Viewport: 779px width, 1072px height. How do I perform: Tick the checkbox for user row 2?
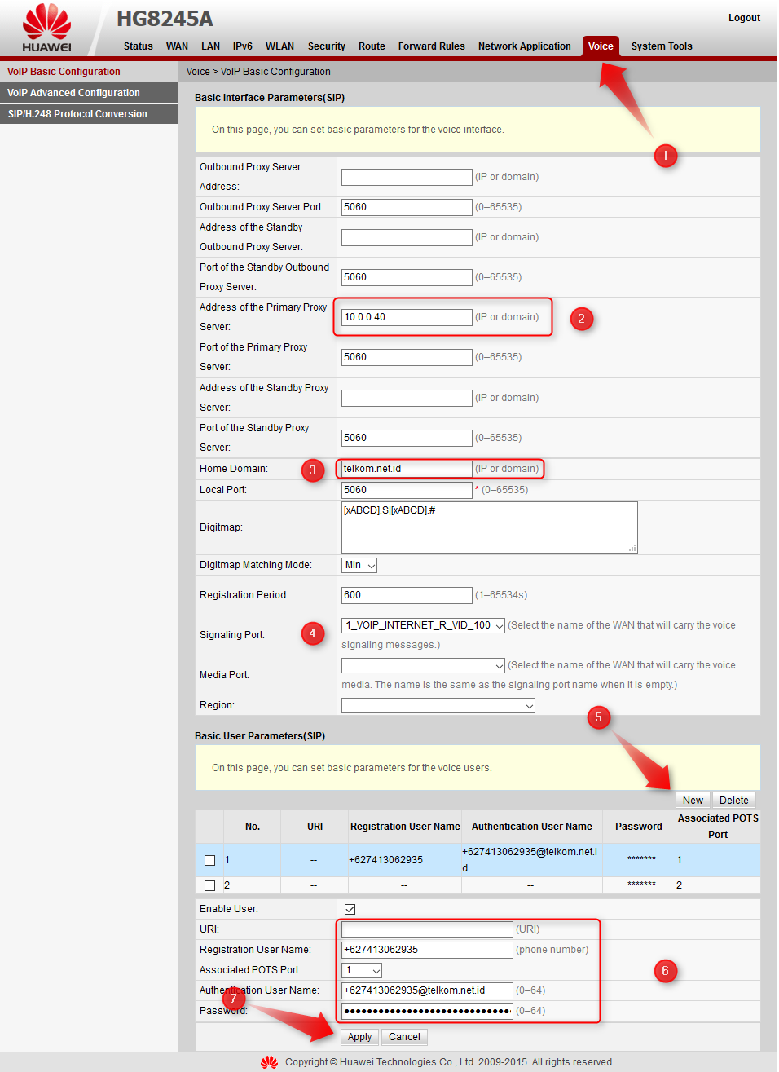click(x=209, y=885)
